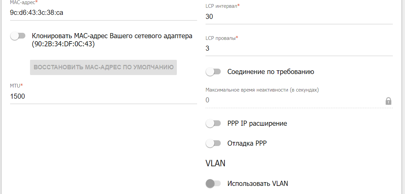
Task: Click the Отладка PPP label text
Action: tap(247, 143)
